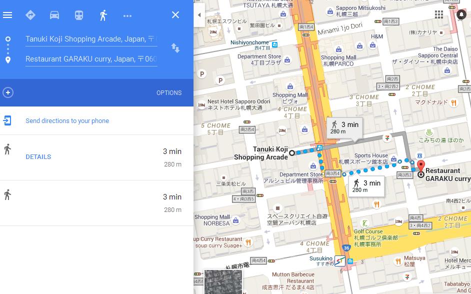Switch to public transit mode icon

click(x=79, y=15)
